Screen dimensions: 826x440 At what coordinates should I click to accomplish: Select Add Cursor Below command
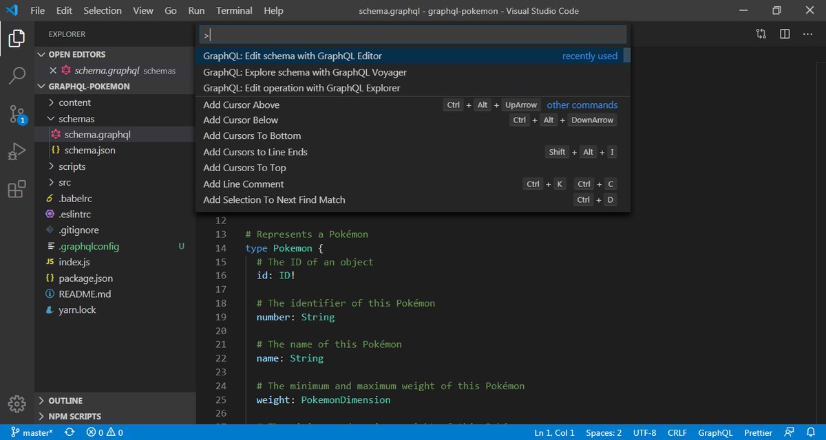pyautogui.click(x=410, y=120)
